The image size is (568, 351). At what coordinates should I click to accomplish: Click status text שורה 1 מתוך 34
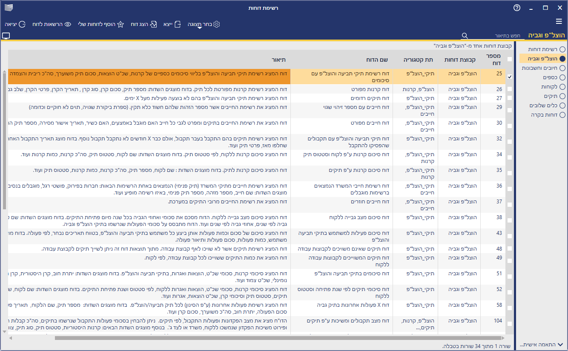pyautogui.click(x=493, y=346)
